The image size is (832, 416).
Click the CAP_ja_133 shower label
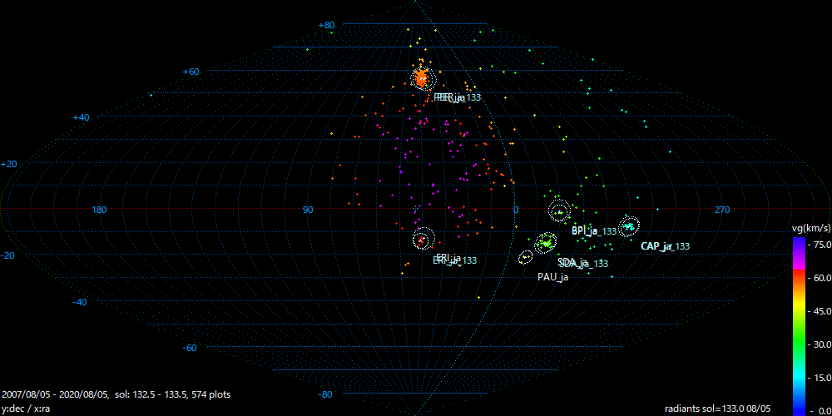pyautogui.click(x=665, y=246)
